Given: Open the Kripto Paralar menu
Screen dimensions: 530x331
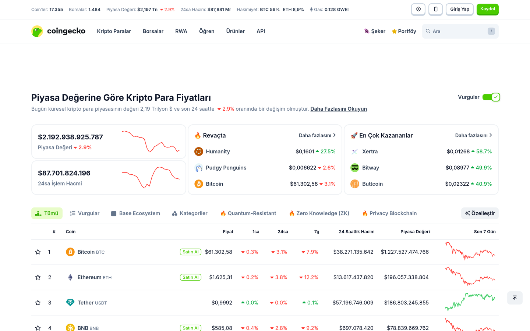Looking at the screenshot, I should (x=114, y=31).
